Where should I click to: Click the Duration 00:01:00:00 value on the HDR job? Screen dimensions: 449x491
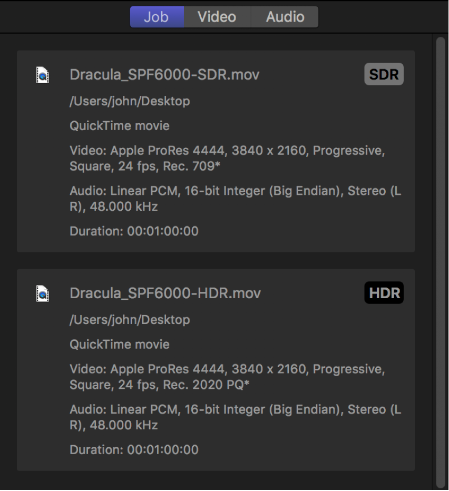pos(133,450)
